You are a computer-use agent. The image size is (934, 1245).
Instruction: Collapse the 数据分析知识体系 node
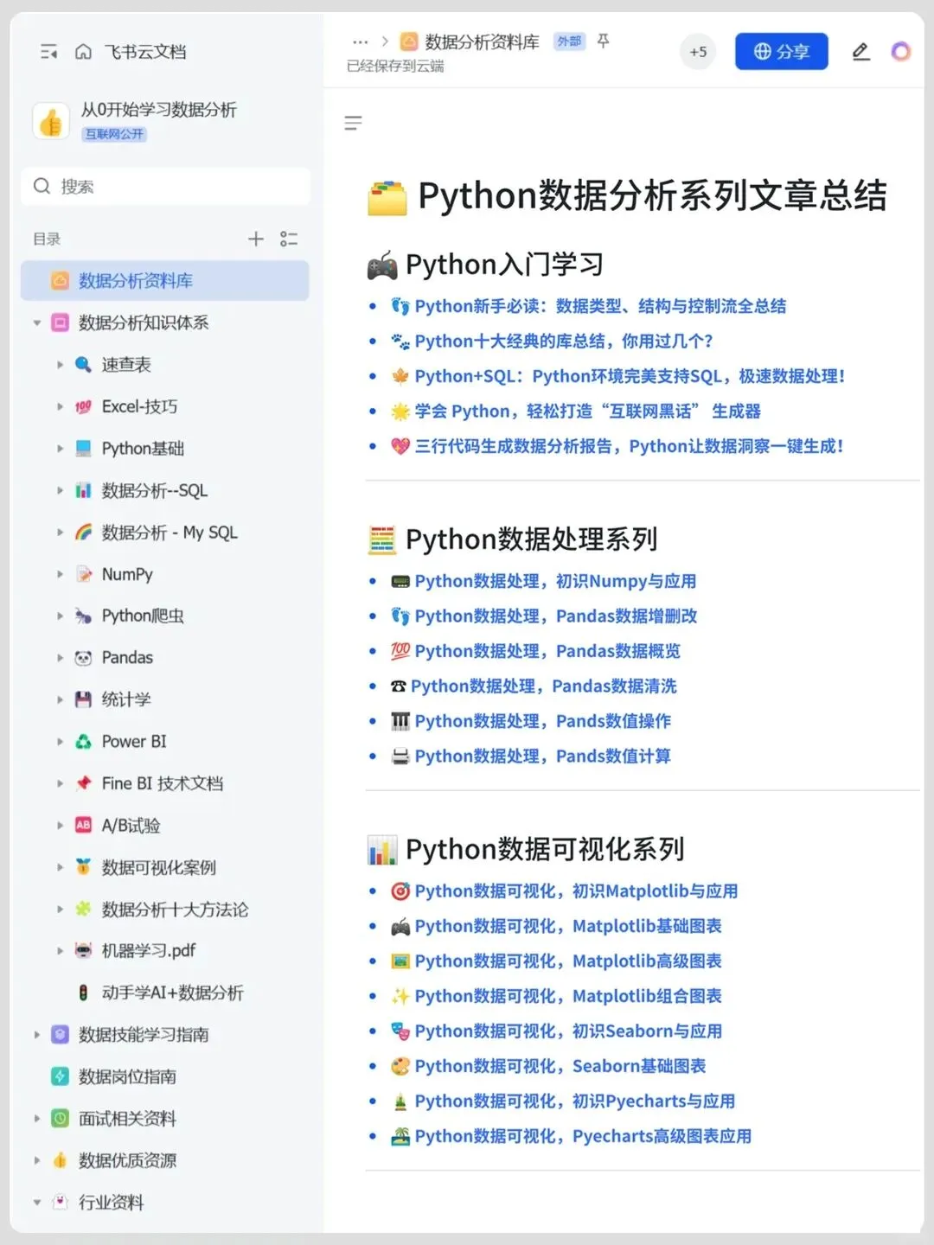[x=37, y=323]
